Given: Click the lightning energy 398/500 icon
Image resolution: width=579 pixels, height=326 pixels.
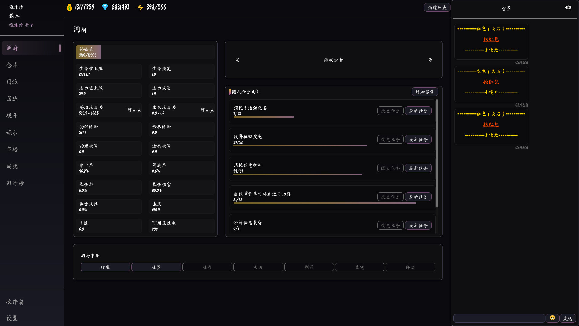Looking at the screenshot, I should pyautogui.click(x=141, y=7).
